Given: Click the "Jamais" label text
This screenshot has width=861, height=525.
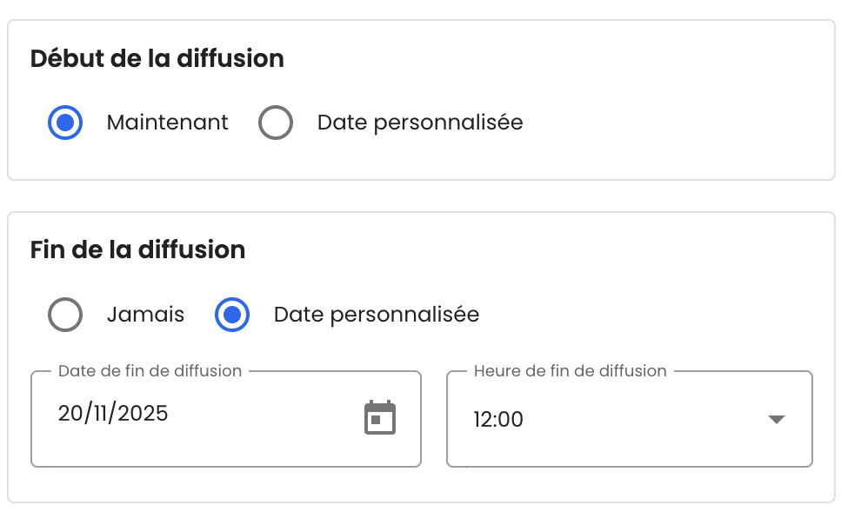Looking at the screenshot, I should pyautogui.click(x=145, y=315).
